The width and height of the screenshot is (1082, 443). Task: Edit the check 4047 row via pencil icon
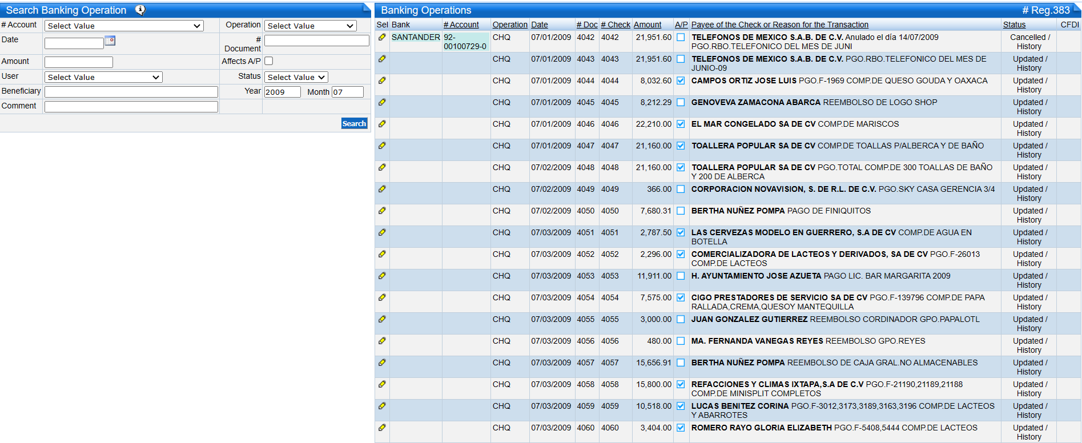(x=382, y=146)
